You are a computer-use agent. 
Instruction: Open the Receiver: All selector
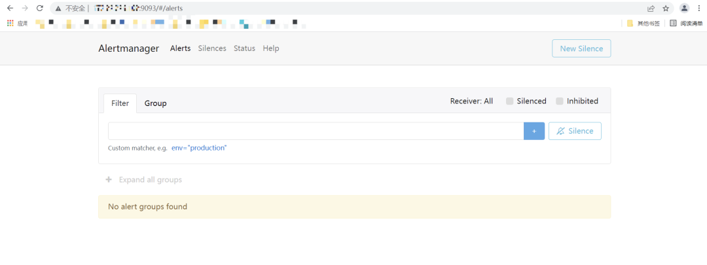[471, 101]
